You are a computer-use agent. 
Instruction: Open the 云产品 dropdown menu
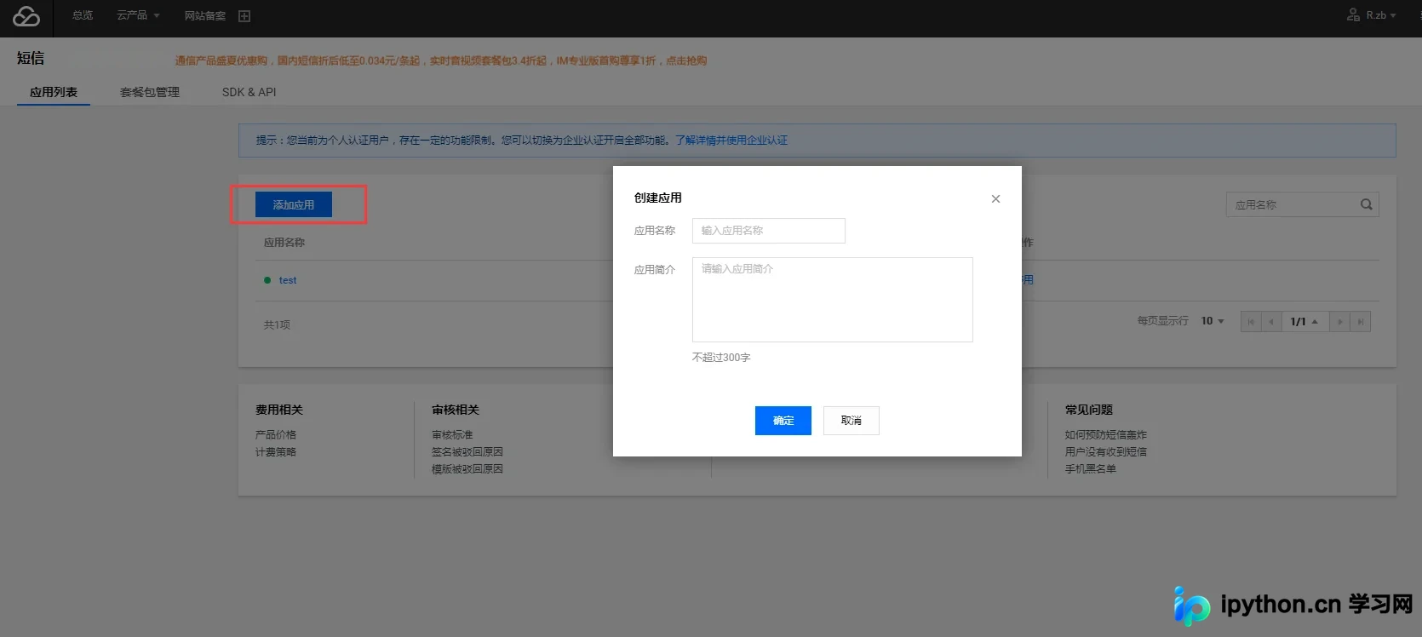pyautogui.click(x=138, y=15)
